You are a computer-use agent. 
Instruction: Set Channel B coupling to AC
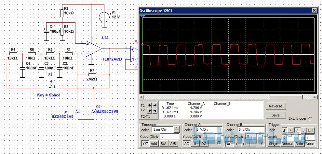(229, 144)
